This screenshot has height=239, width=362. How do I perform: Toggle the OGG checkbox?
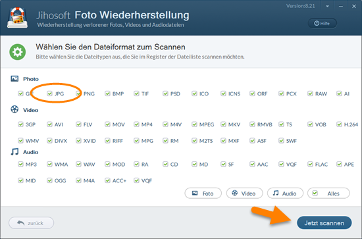49,180
